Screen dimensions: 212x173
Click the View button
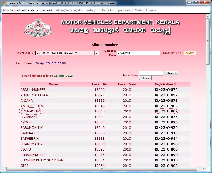[190, 53]
